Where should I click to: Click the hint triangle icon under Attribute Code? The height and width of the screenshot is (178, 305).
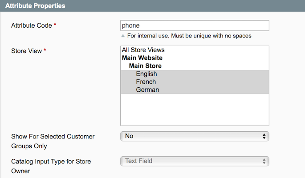point(123,36)
